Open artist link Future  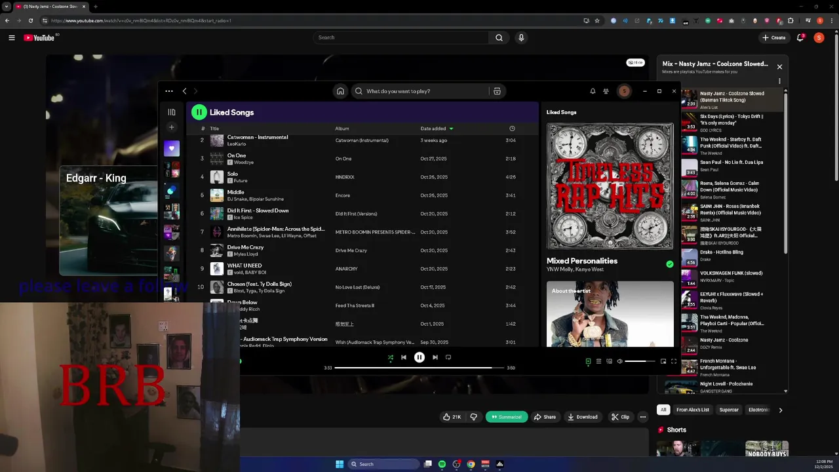(x=241, y=180)
